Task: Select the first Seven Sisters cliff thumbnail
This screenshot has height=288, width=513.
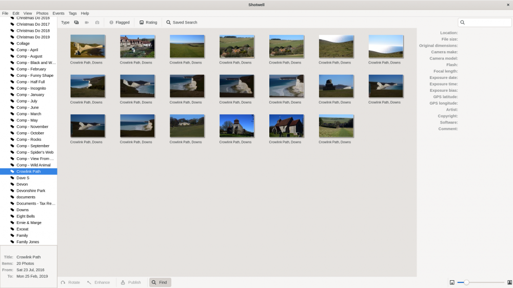Action: point(88,47)
